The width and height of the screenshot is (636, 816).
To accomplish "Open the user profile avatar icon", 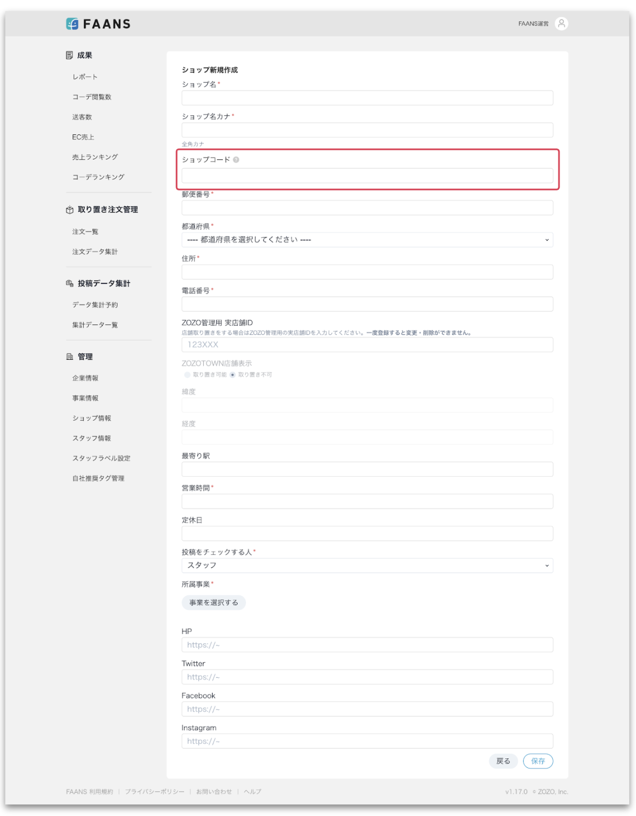I will click(561, 23).
